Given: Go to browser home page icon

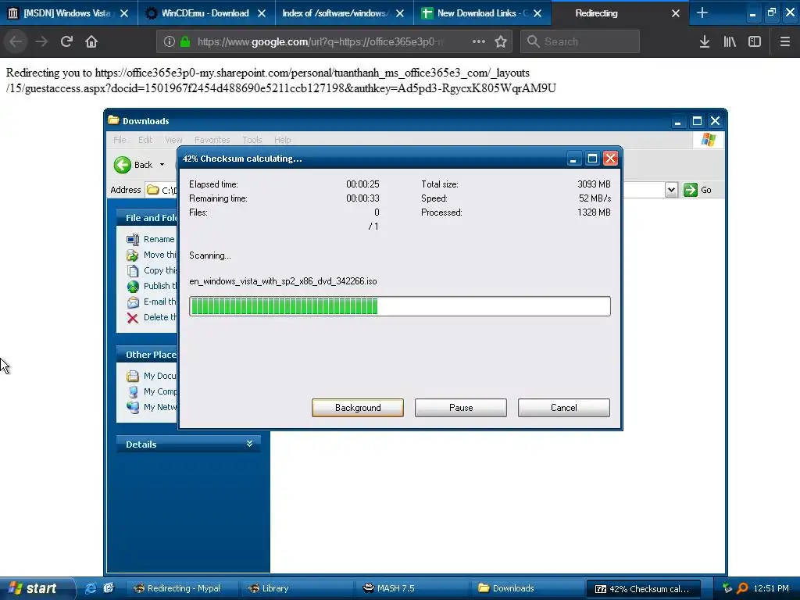Looking at the screenshot, I should [91, 41].
